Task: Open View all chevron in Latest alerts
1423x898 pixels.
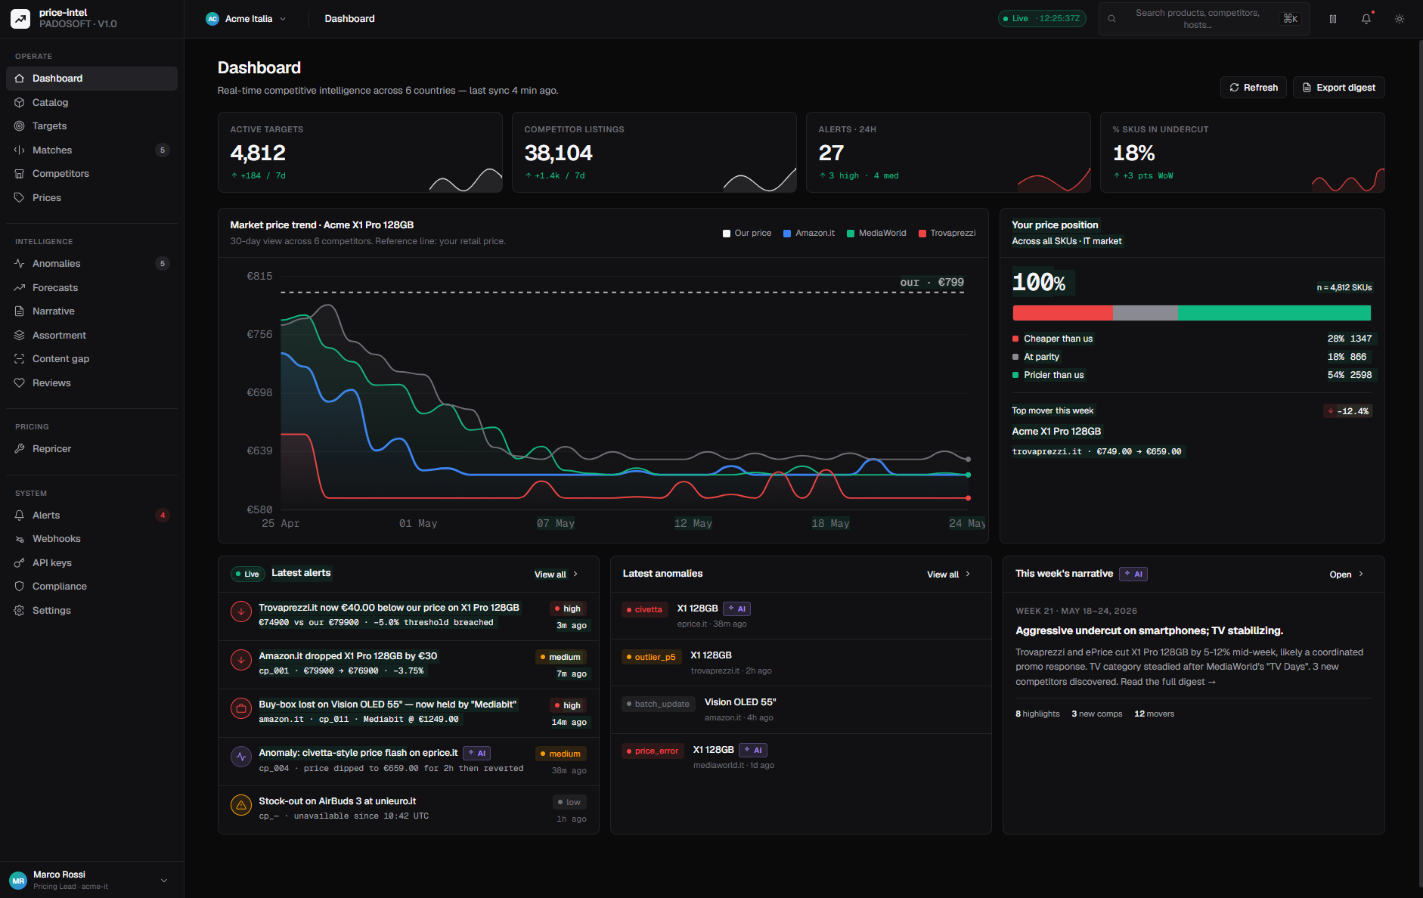Action: tap(575, 574)
